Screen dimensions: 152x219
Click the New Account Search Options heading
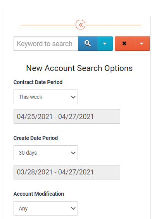pos(79,68)
